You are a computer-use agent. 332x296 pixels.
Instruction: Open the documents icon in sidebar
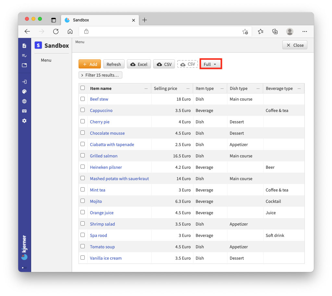pos(24,46)
